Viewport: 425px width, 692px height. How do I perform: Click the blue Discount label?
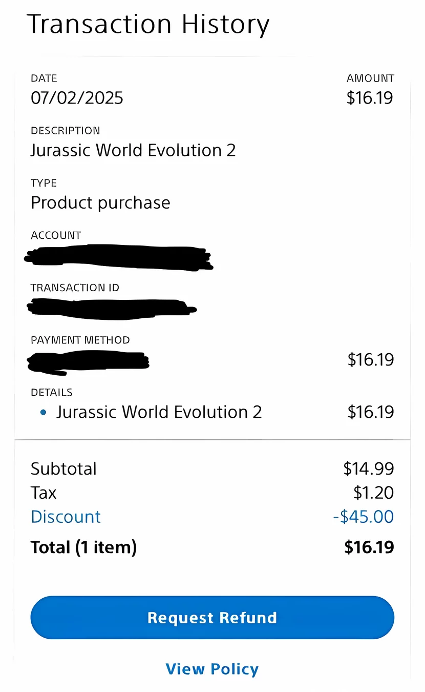pyautogui.click(x=66, y=517)
